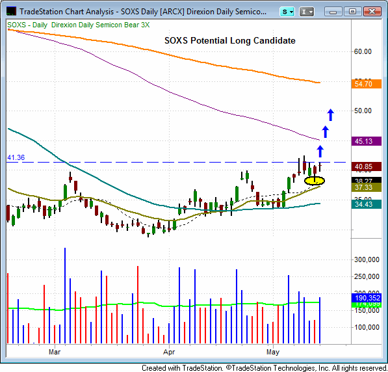388x372 pixels.
Task: Click the teal 34.43 moving average price tag
Action: pyautogui.click(x=366, y=204)
